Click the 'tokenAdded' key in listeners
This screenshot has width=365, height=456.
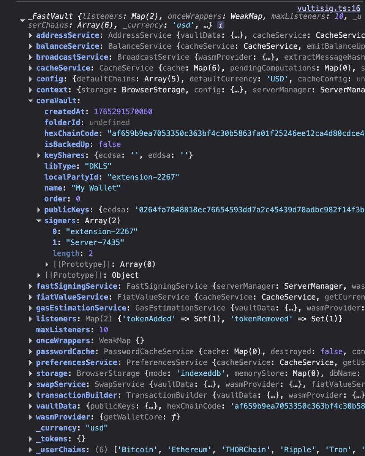click(149, 319)
